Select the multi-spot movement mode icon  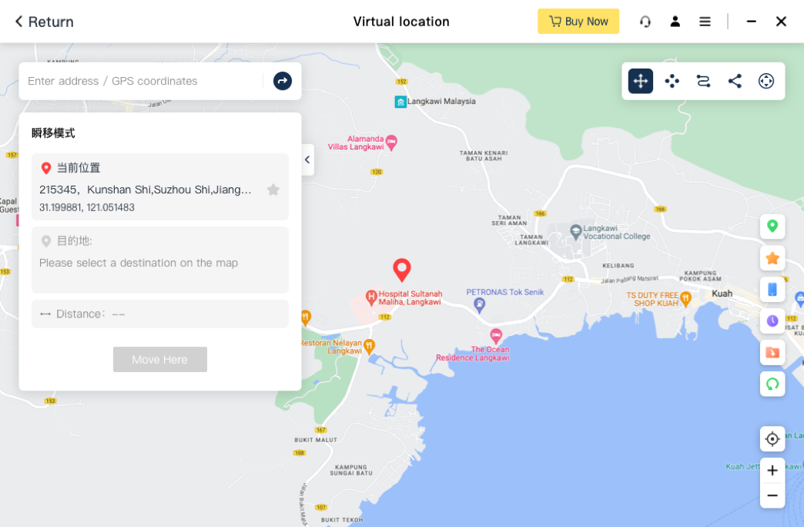(x=672, y=81)
